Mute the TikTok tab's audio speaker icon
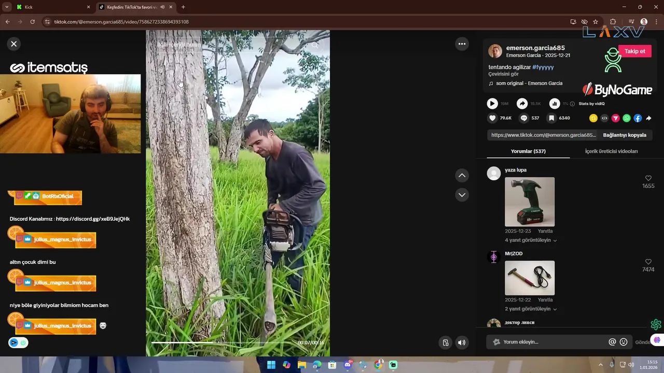 tap(162, 7)
